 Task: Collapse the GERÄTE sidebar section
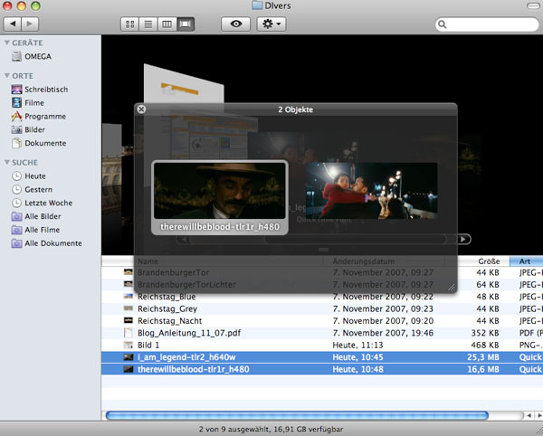(x=6, y=43)
